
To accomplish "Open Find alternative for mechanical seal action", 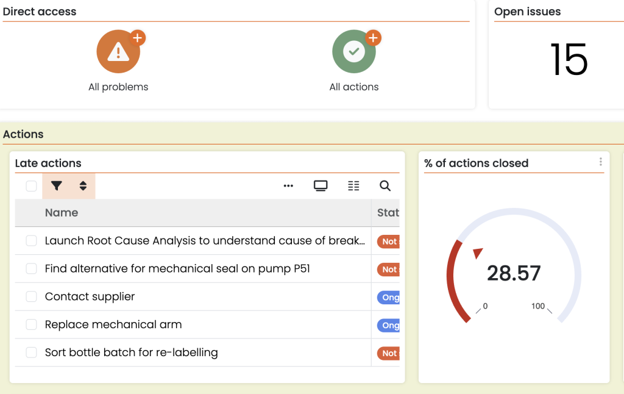I will point(177,269).
